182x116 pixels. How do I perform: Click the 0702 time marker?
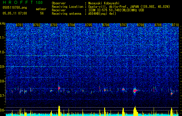(x=37, y=25)
